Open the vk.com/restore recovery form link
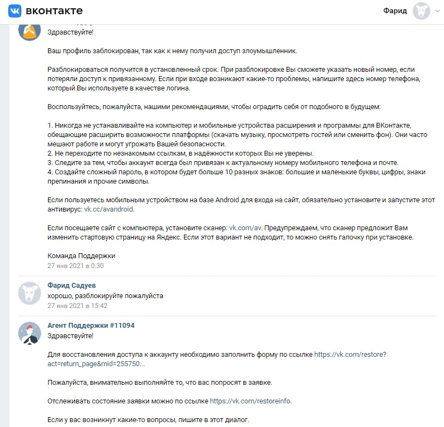This screenshot has height=427, width=444. pyautogui.click(x=350, y=355)
